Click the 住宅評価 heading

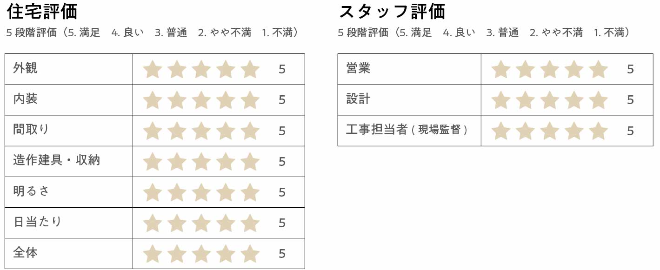click(42, 11)
